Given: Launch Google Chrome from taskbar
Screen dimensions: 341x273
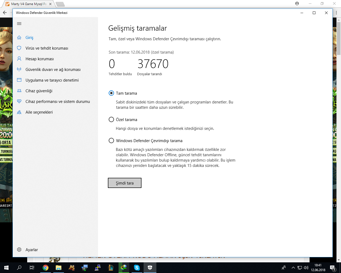Looking at the screenshot, I should (46, 268).
